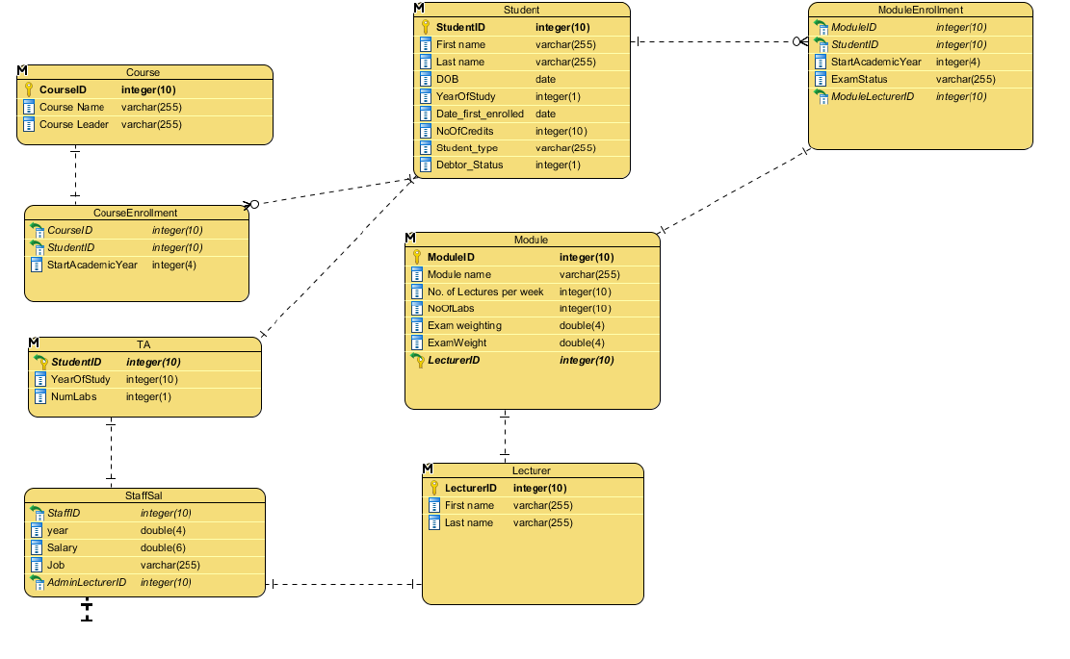1070x659 pixels.
Task: Select the Student entity title bar
Action: pyautogui.click(x=522, y=11)
